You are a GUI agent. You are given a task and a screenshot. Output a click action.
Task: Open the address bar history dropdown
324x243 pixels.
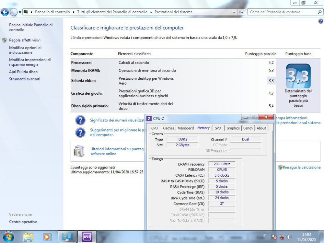234,12
